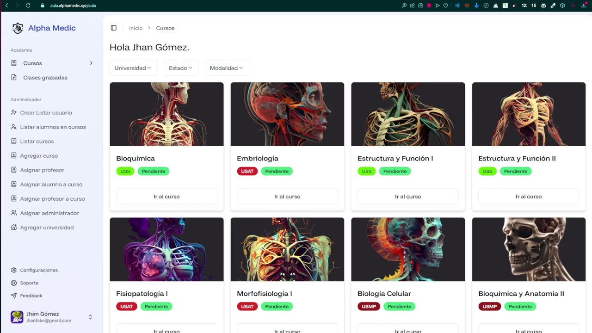Click the browser reload icon

coord(28,6)
